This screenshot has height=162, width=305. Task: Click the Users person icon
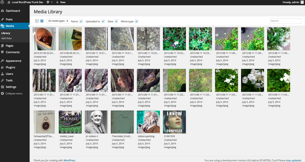tap(3, 74)
